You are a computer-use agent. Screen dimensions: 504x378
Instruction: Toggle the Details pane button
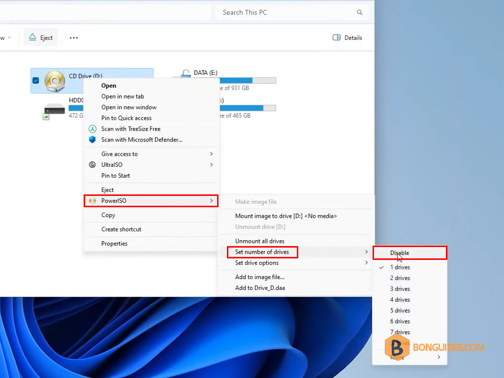(347, 37)
